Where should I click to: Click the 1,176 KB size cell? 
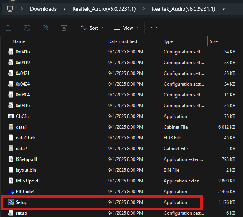227,202
